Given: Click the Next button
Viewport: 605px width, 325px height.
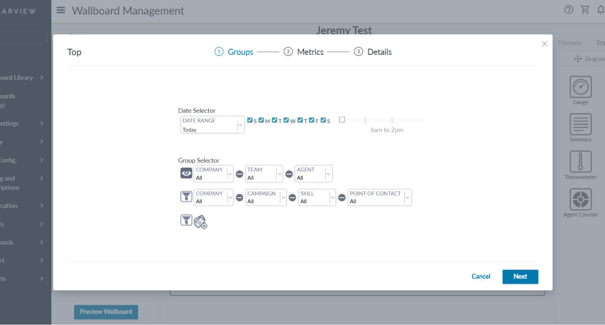Looking at the screenshot, I should [520, 276].
